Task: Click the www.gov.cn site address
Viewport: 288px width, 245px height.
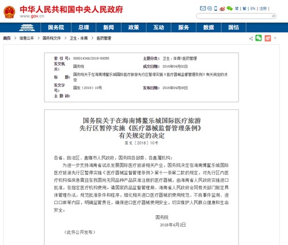Action: [32, 16]
